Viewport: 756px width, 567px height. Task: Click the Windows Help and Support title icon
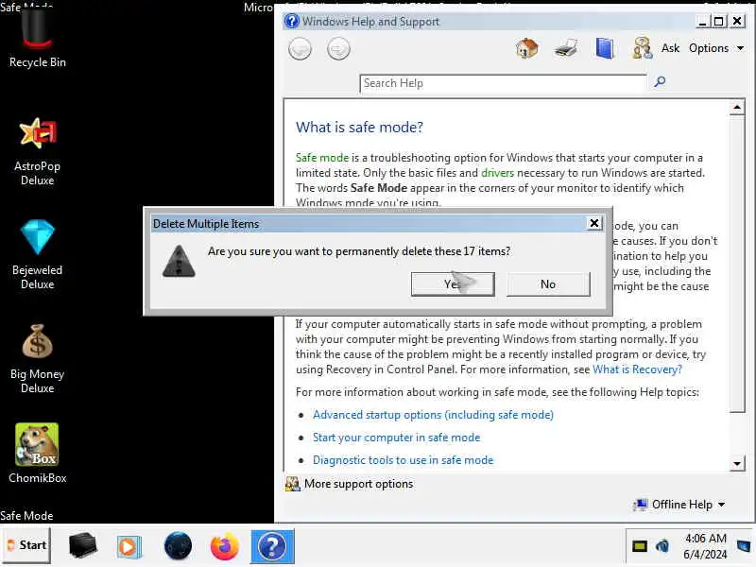pos(291,21)
